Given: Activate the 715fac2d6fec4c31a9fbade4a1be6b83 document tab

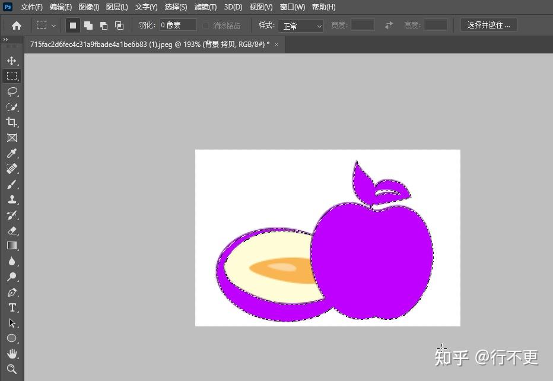Looking at the screenshot, I should [x=150, y=45].
